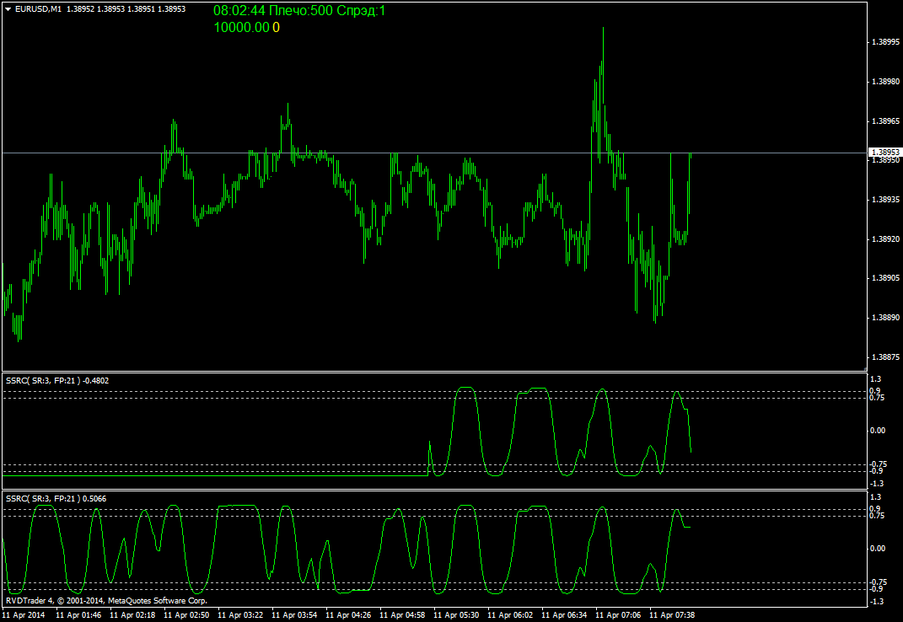
Task: Click the 1.38920 price axis label
Action: tap(885, 239)
